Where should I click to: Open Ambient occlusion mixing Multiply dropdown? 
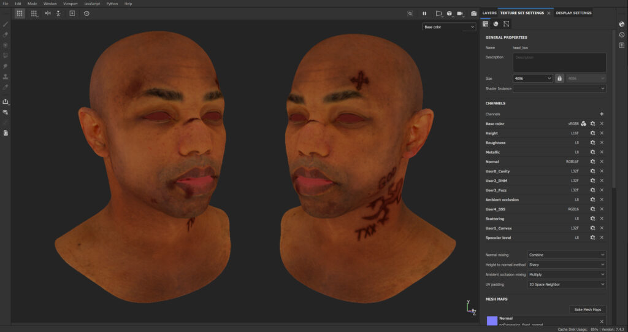click(x=566, y=274)
